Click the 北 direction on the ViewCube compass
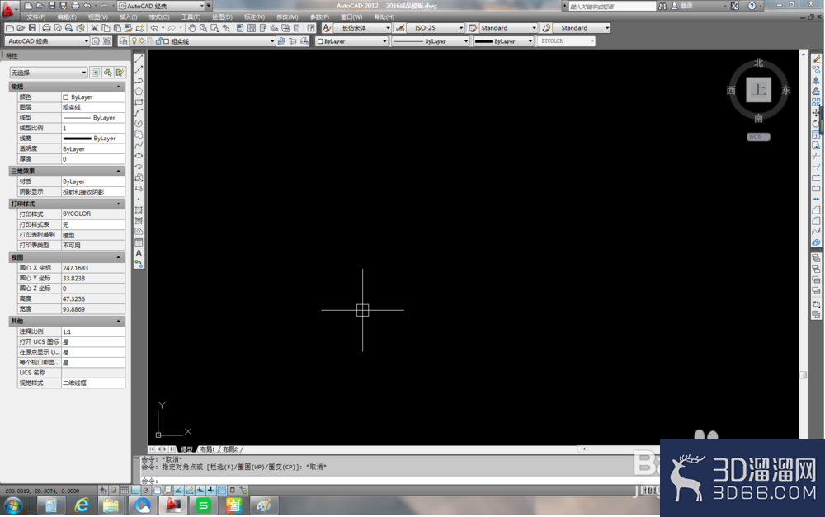The height and width of the screenshot is (517, 825). pyautogui.click(x=758, y=63)
